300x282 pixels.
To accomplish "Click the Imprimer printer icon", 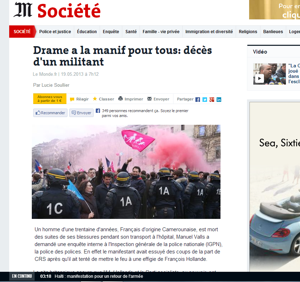I will coord(120,99).
